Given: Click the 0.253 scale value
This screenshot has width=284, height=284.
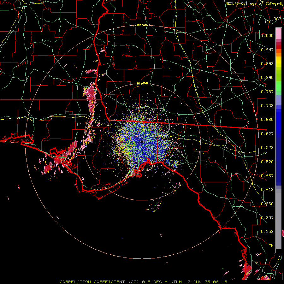Looking at the screenshot, I should 267,232.
